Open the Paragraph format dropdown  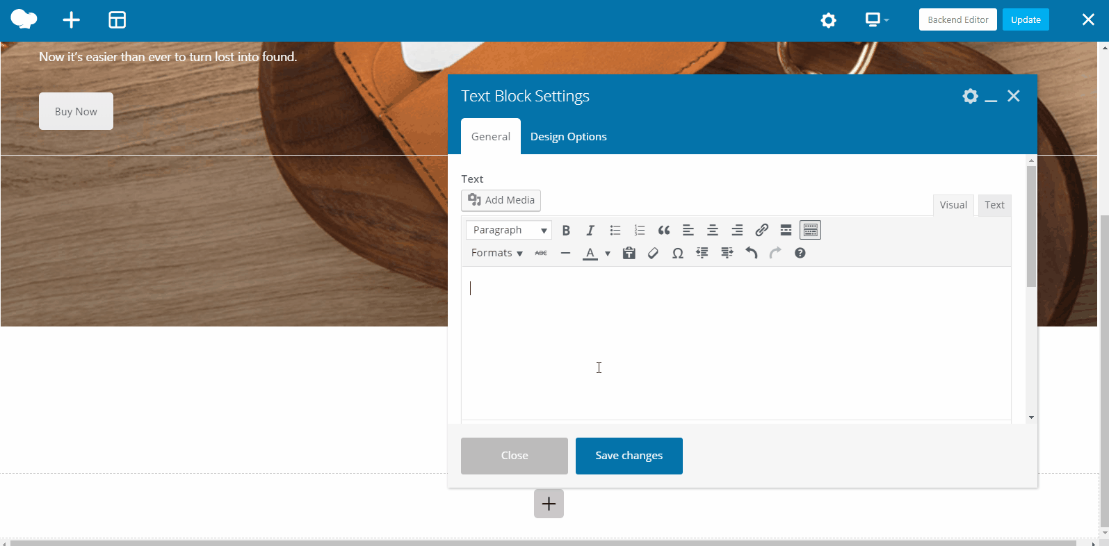(508, 230)
